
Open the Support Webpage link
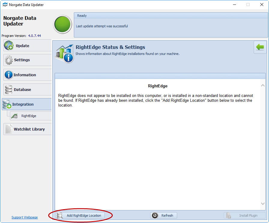coord(25,217)
